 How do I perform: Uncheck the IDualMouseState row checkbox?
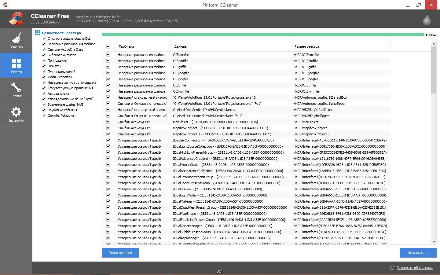click(108, 164)
